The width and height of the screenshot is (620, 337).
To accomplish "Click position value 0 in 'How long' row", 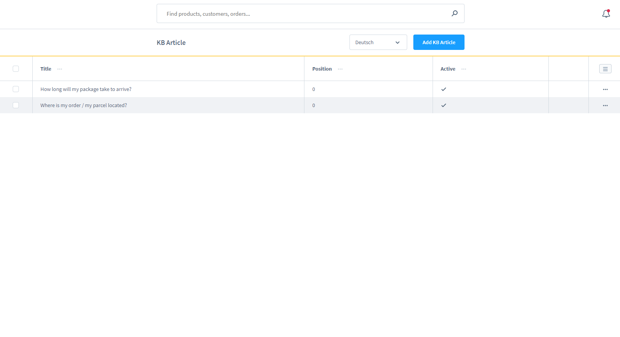I will pyautogui.click(x=314, y=89).
